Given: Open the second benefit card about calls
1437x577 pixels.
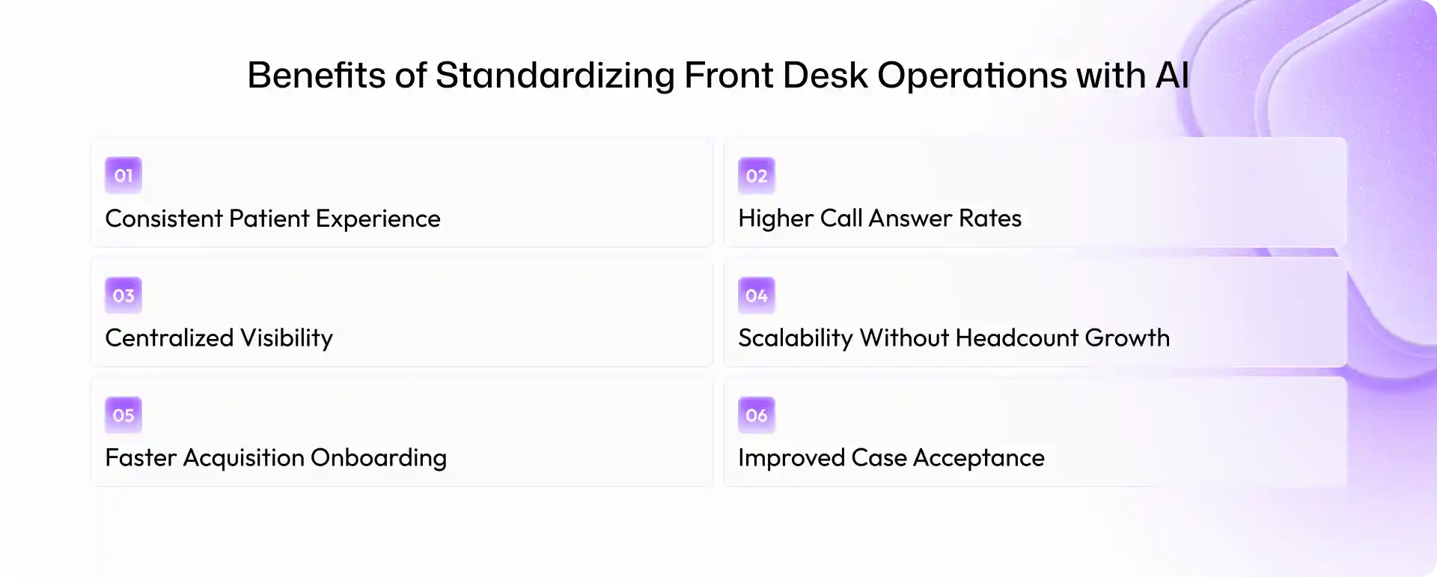Looking at the screenshot, I should [1035, 192].
